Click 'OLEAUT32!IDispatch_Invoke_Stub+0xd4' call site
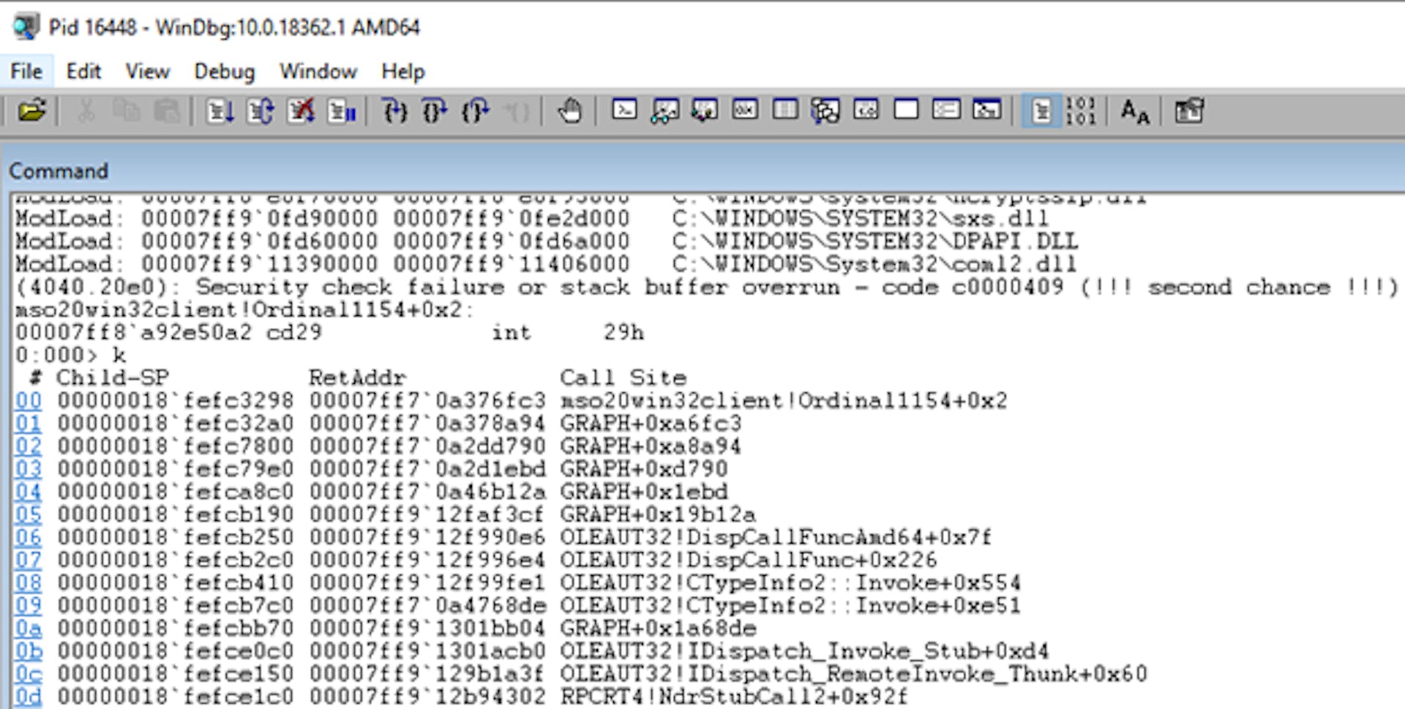The width and height of the screenshot is (1405, 709). (x=804, y=650)
